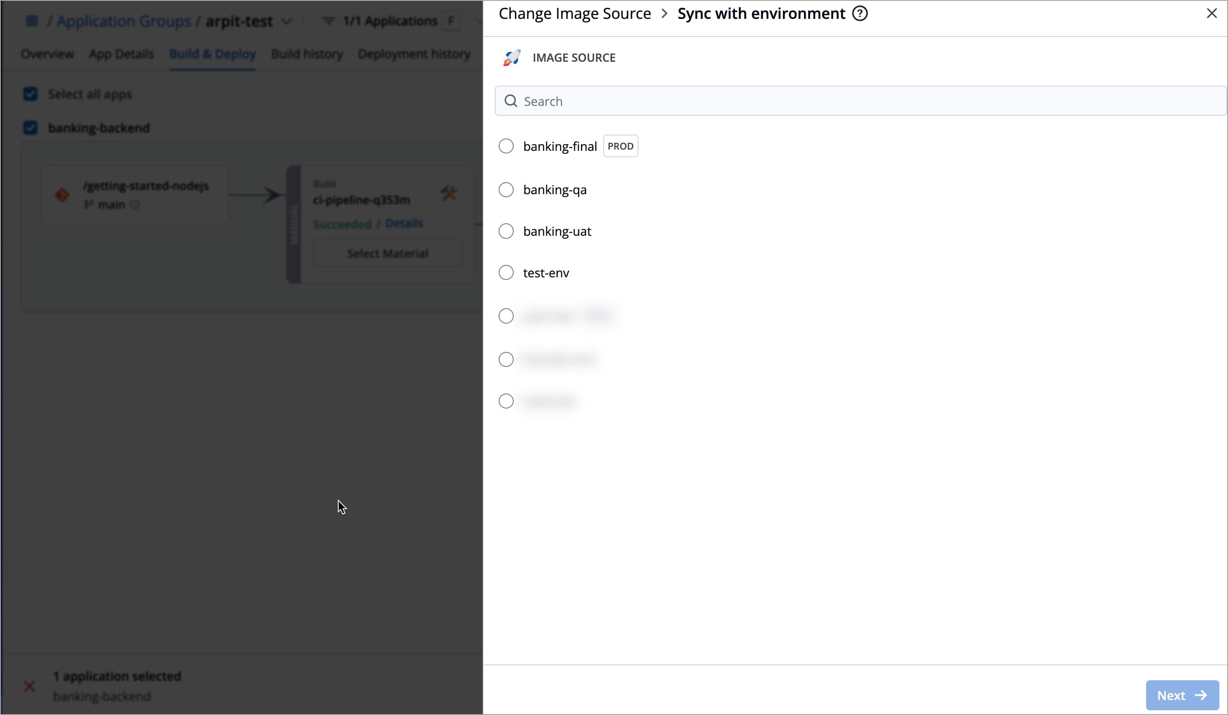Click the red X clear selection icon
The width and height of the screenshot is (1228, 715).
pos(29,686)
